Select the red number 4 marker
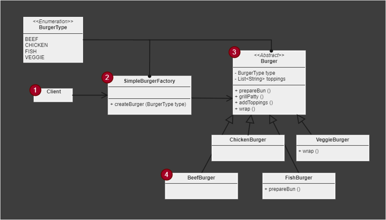The height and width of the screenshot is (220, 386). click(x=167, y=174)
